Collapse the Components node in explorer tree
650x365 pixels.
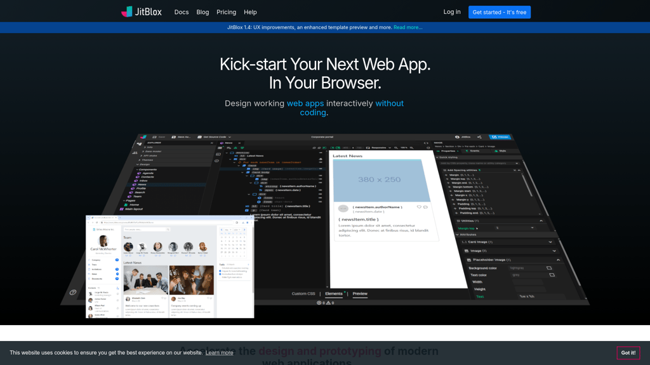coord(137,169)
